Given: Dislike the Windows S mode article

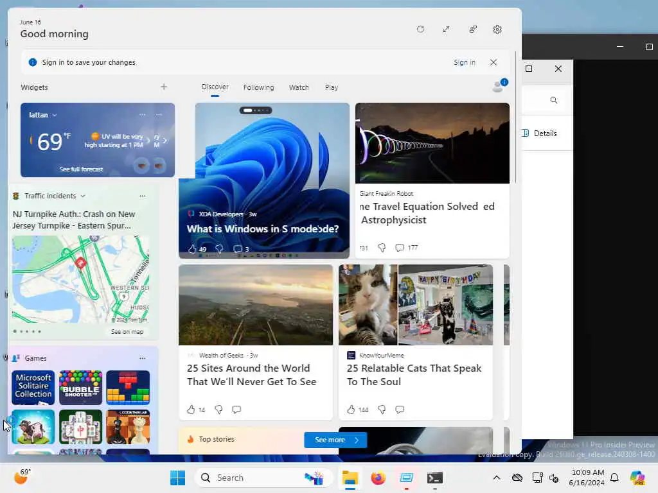Looking at the screenshot, I should pos(219,249).
